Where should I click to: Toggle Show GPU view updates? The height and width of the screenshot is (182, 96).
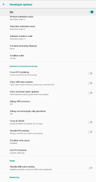point(90,83)
